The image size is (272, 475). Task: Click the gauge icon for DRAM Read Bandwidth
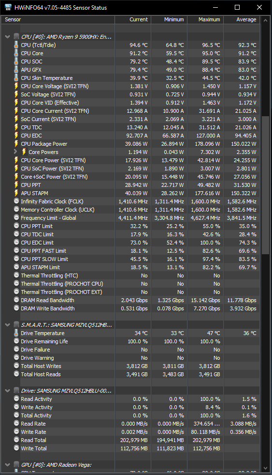pyautogui.click(x=16, y=300)
